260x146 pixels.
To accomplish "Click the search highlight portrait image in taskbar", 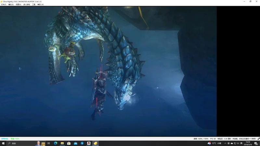I will (x=38, y=143).
